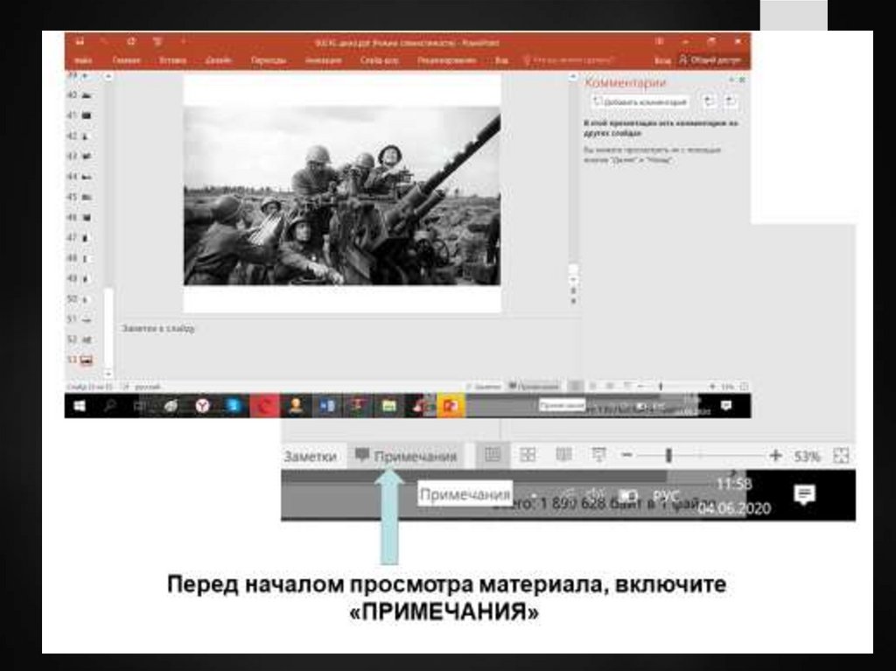Select the Дизайн ribbon tab
Viewport: 896px width, 671px height.
tap(218, 60)
